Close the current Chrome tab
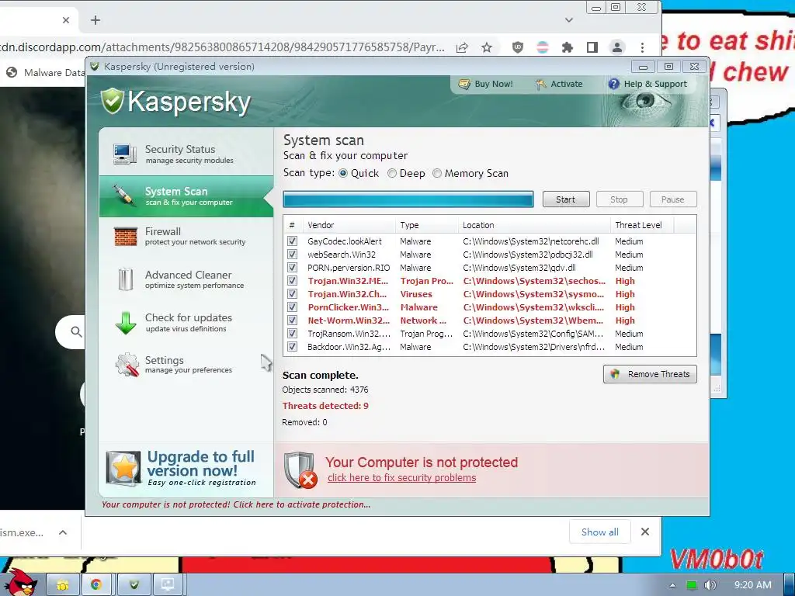The width and height of the screenshot is (795, 596). click(66, 20)
